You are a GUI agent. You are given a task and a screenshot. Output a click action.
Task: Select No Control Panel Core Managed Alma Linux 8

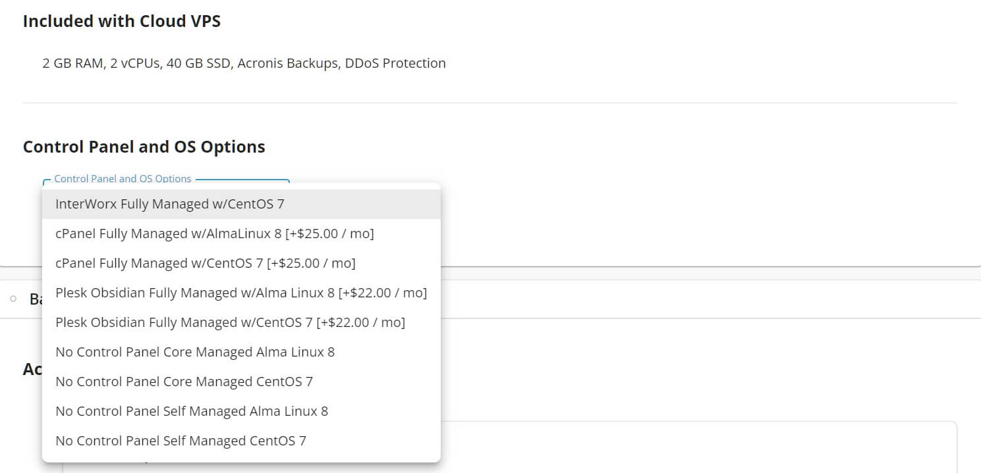tap(195, 352)
